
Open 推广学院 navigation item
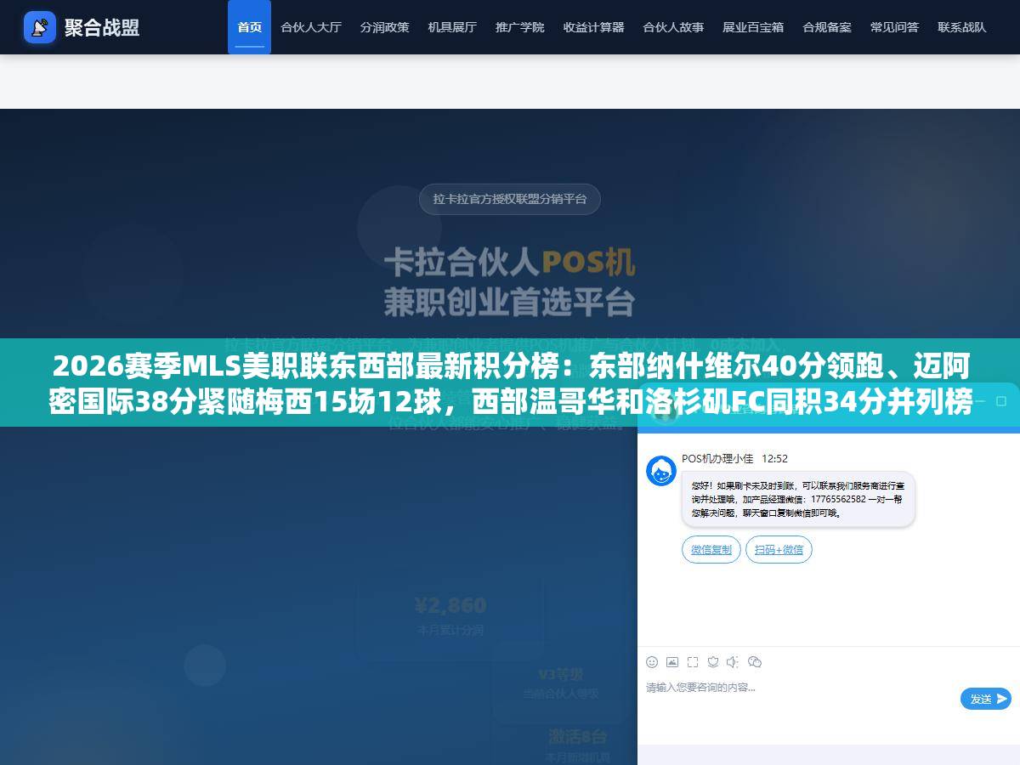[x=520, y=27]
